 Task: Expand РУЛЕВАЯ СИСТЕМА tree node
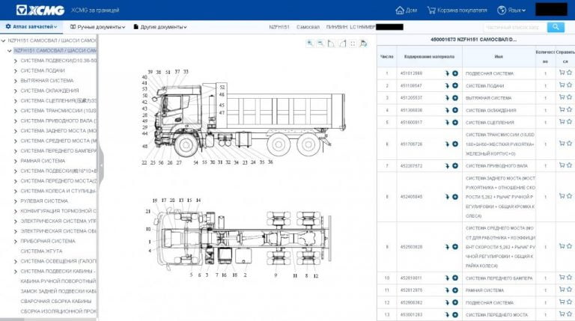[x=16, y=201]
